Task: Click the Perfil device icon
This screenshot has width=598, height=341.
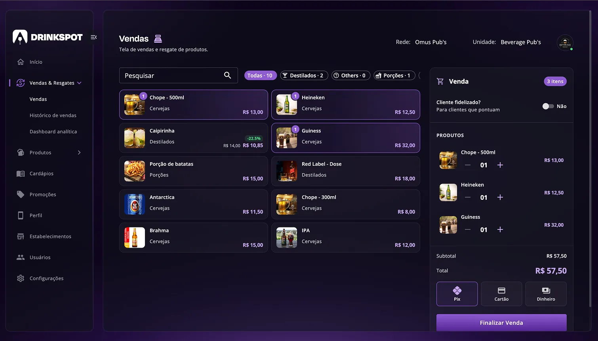Action: tap(21, 216)
